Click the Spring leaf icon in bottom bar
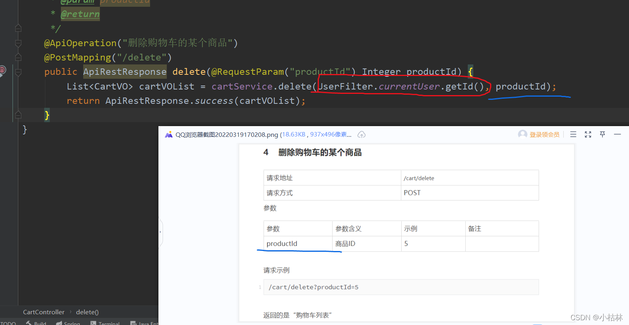629x325 pixels. coord(59,323)
